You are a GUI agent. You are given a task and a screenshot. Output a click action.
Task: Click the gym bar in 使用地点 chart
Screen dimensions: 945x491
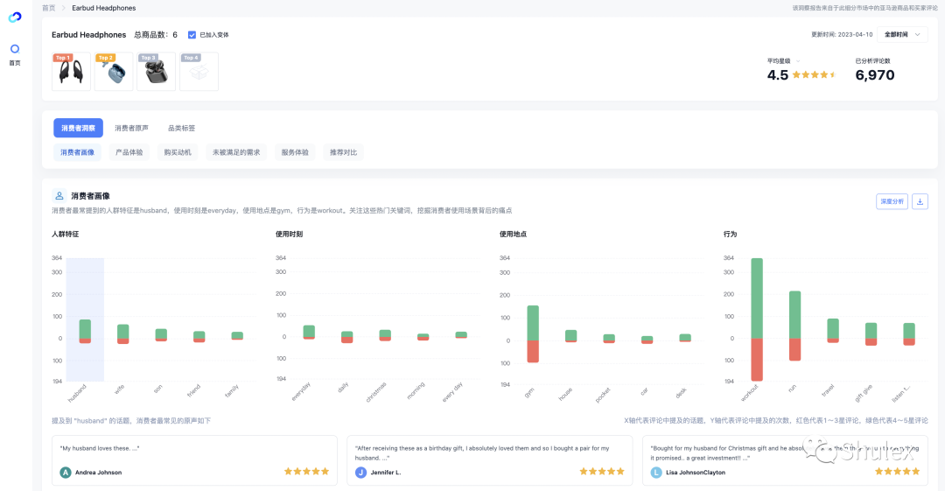pyautogui.click(x=533, y=333)
